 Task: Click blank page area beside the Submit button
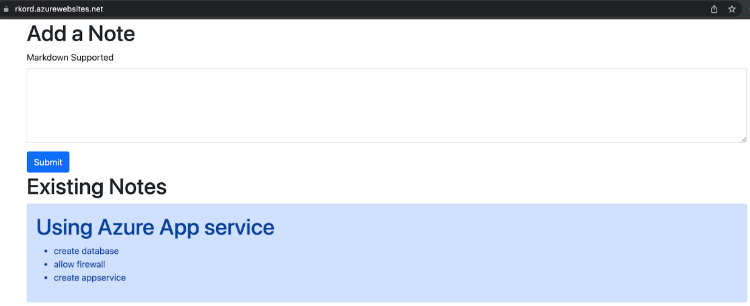click(364, 162)
